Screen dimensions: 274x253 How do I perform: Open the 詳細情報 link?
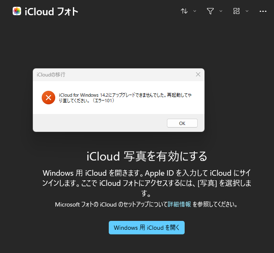click(180, 204)
